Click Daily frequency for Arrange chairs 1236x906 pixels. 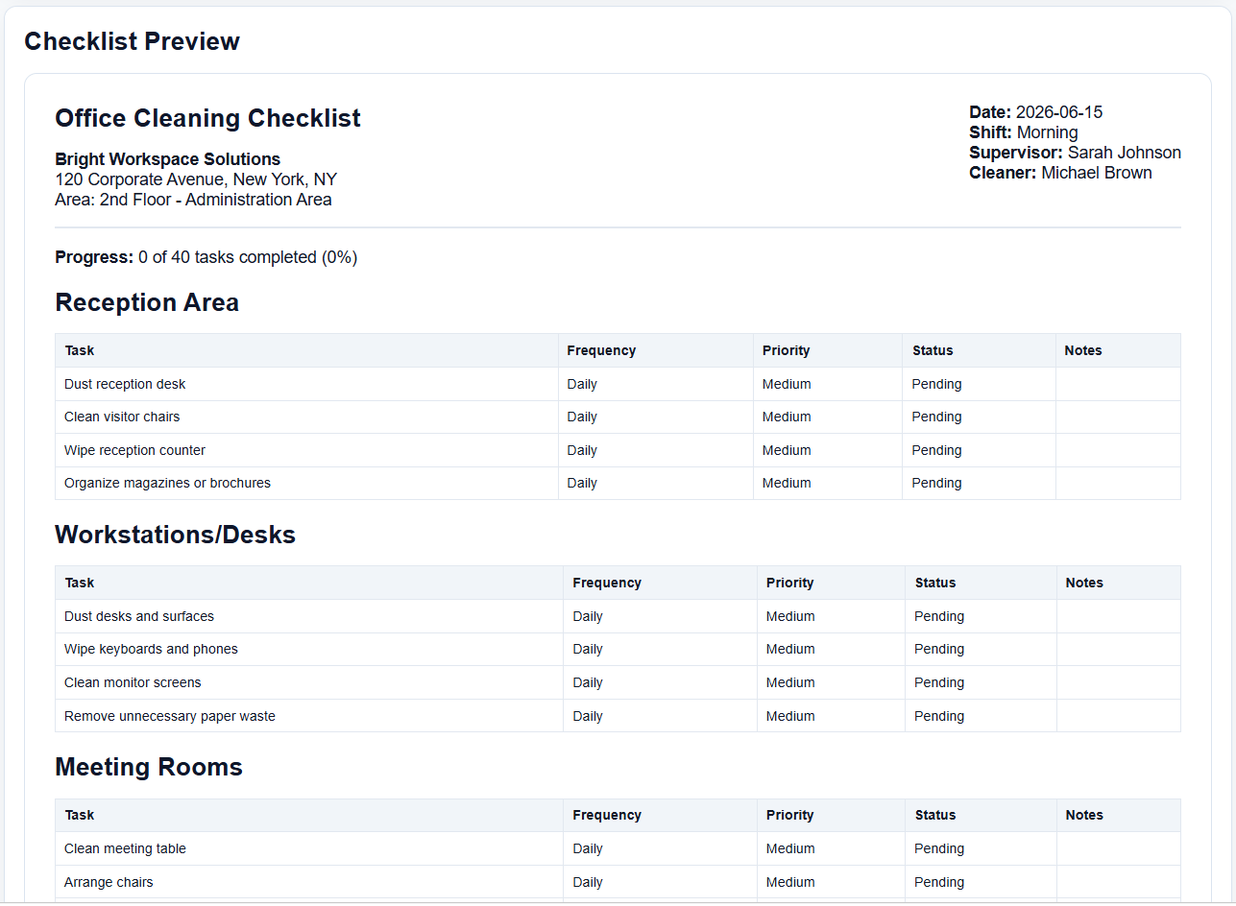[x=588, y=882]
